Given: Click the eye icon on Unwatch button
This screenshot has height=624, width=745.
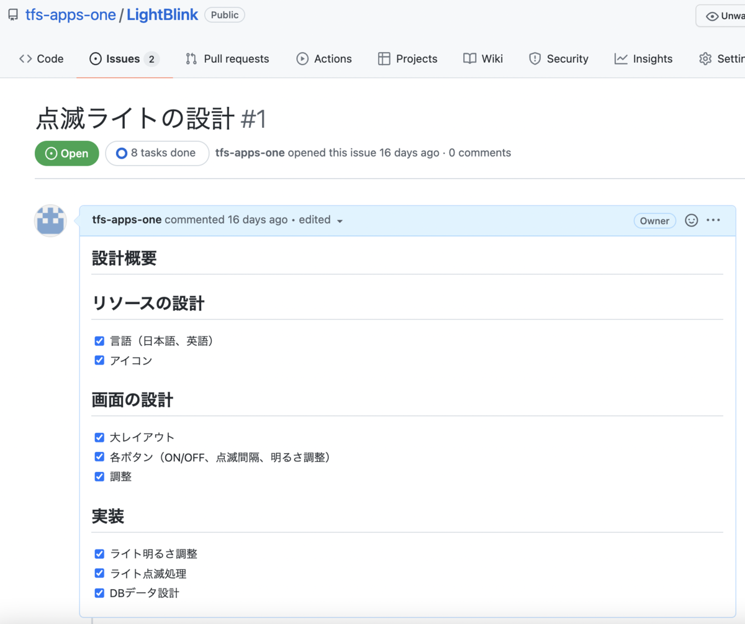Looking at the screenshot, I should tap(713, 16).
